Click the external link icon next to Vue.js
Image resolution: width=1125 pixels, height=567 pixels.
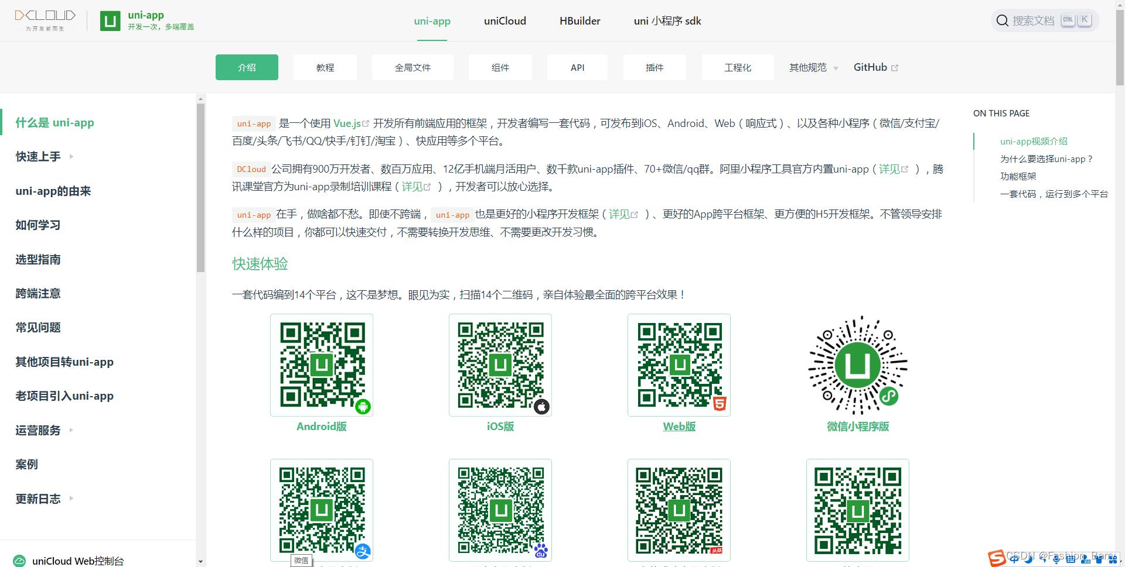(x=366, y=123)
